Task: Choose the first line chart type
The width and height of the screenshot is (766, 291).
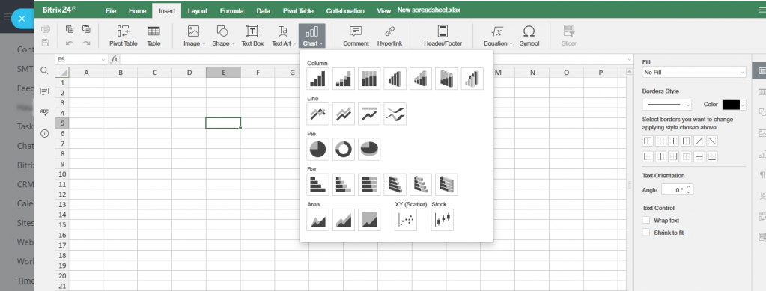Action: point(317,114)
